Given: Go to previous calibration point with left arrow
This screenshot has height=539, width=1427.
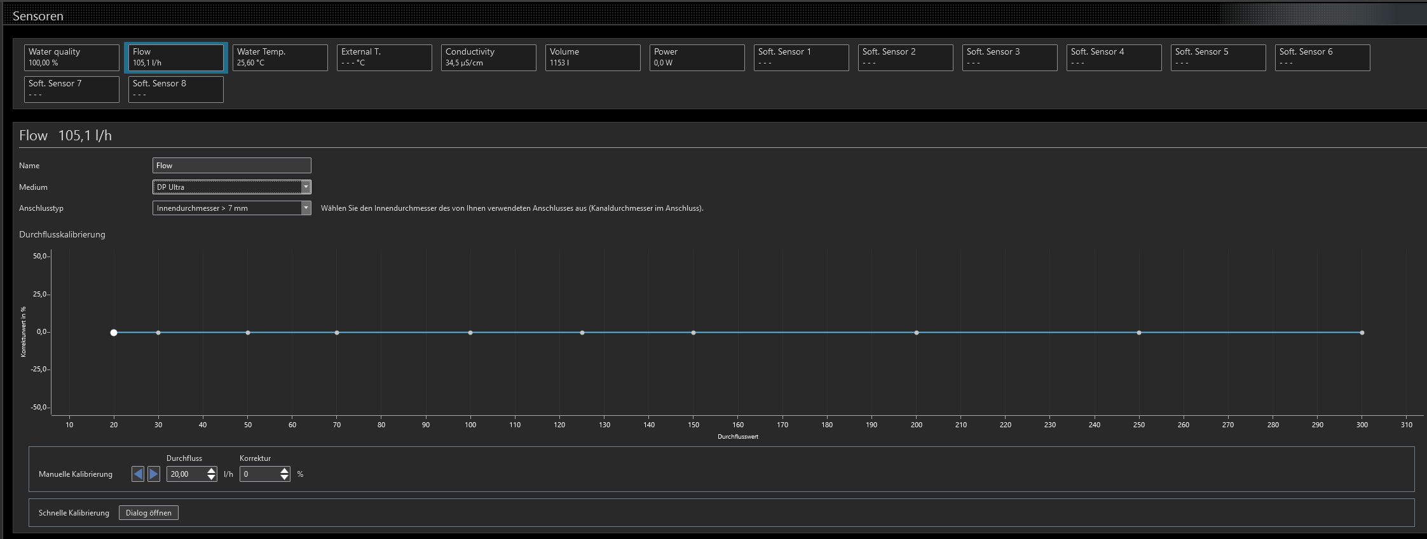Looking at the screenshot, I should tap(138, 474).
